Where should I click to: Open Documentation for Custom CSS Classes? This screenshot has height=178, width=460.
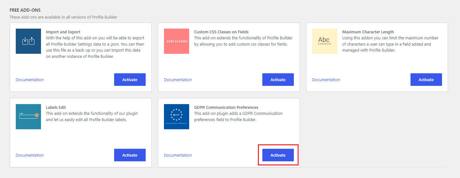(x=178, y=80)
